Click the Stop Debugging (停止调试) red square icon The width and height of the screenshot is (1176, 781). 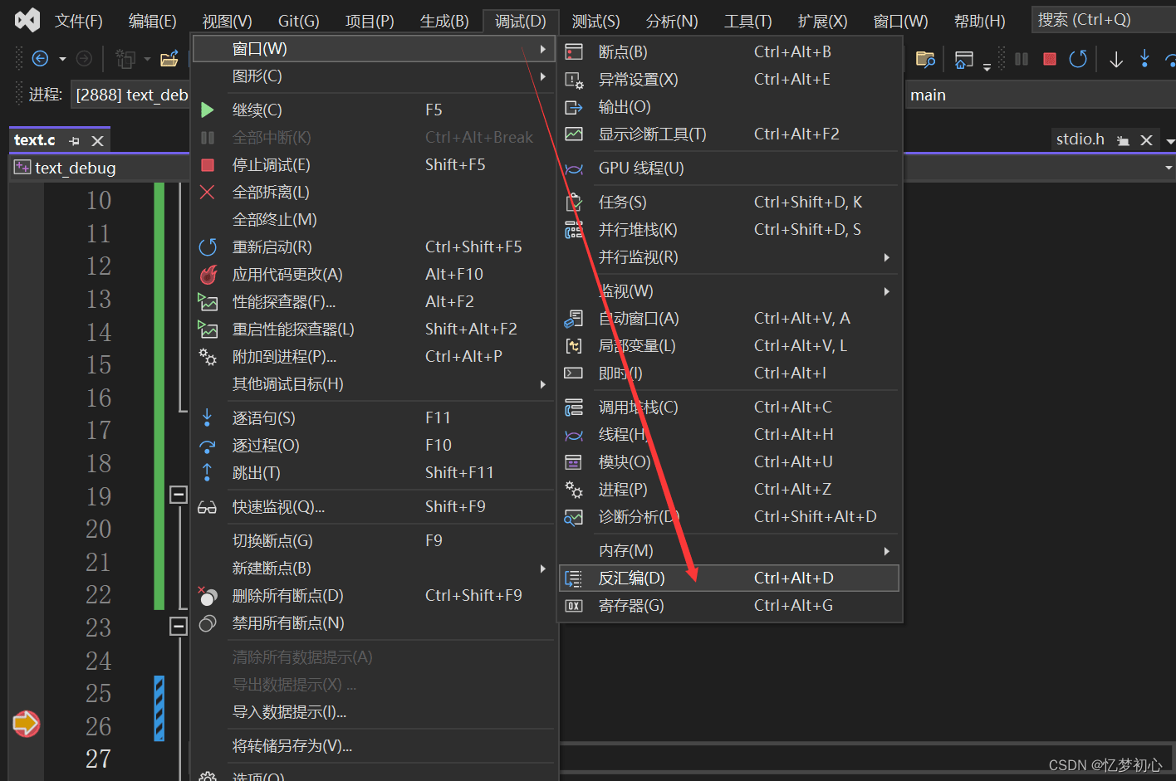[x=208, y=164]
